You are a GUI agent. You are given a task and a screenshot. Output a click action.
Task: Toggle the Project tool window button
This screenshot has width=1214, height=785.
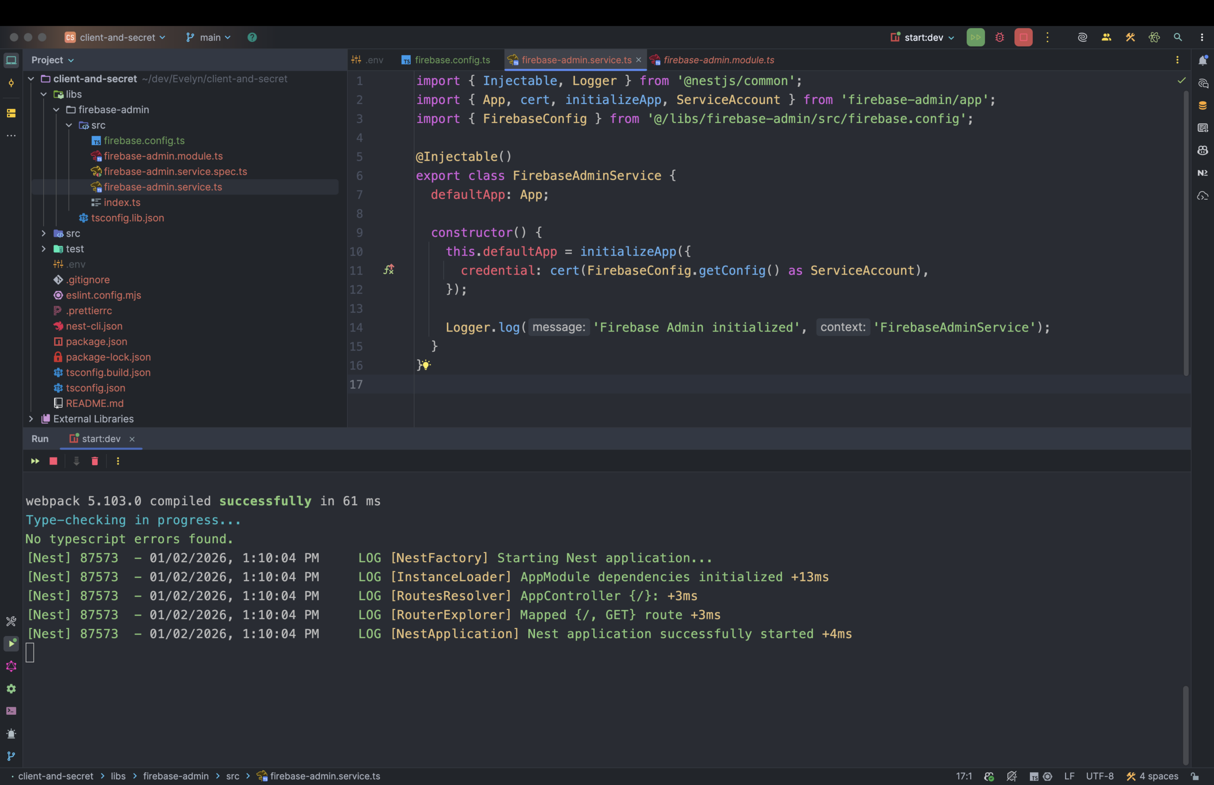tap(11, 61)
